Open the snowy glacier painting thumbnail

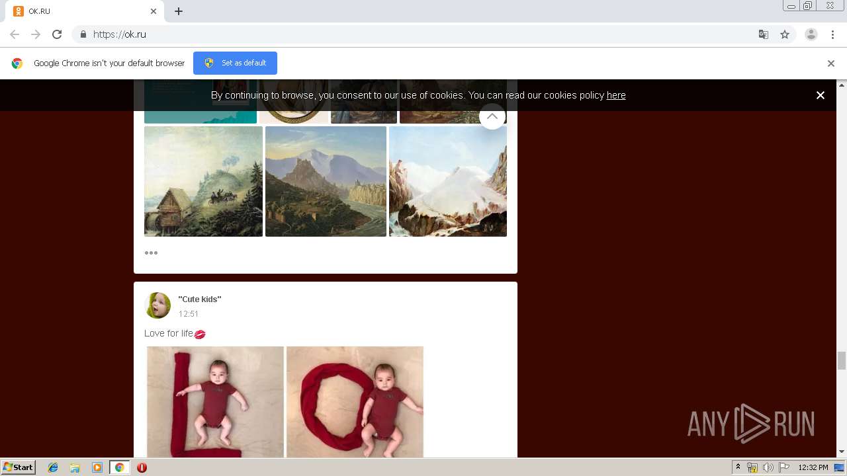448,181
